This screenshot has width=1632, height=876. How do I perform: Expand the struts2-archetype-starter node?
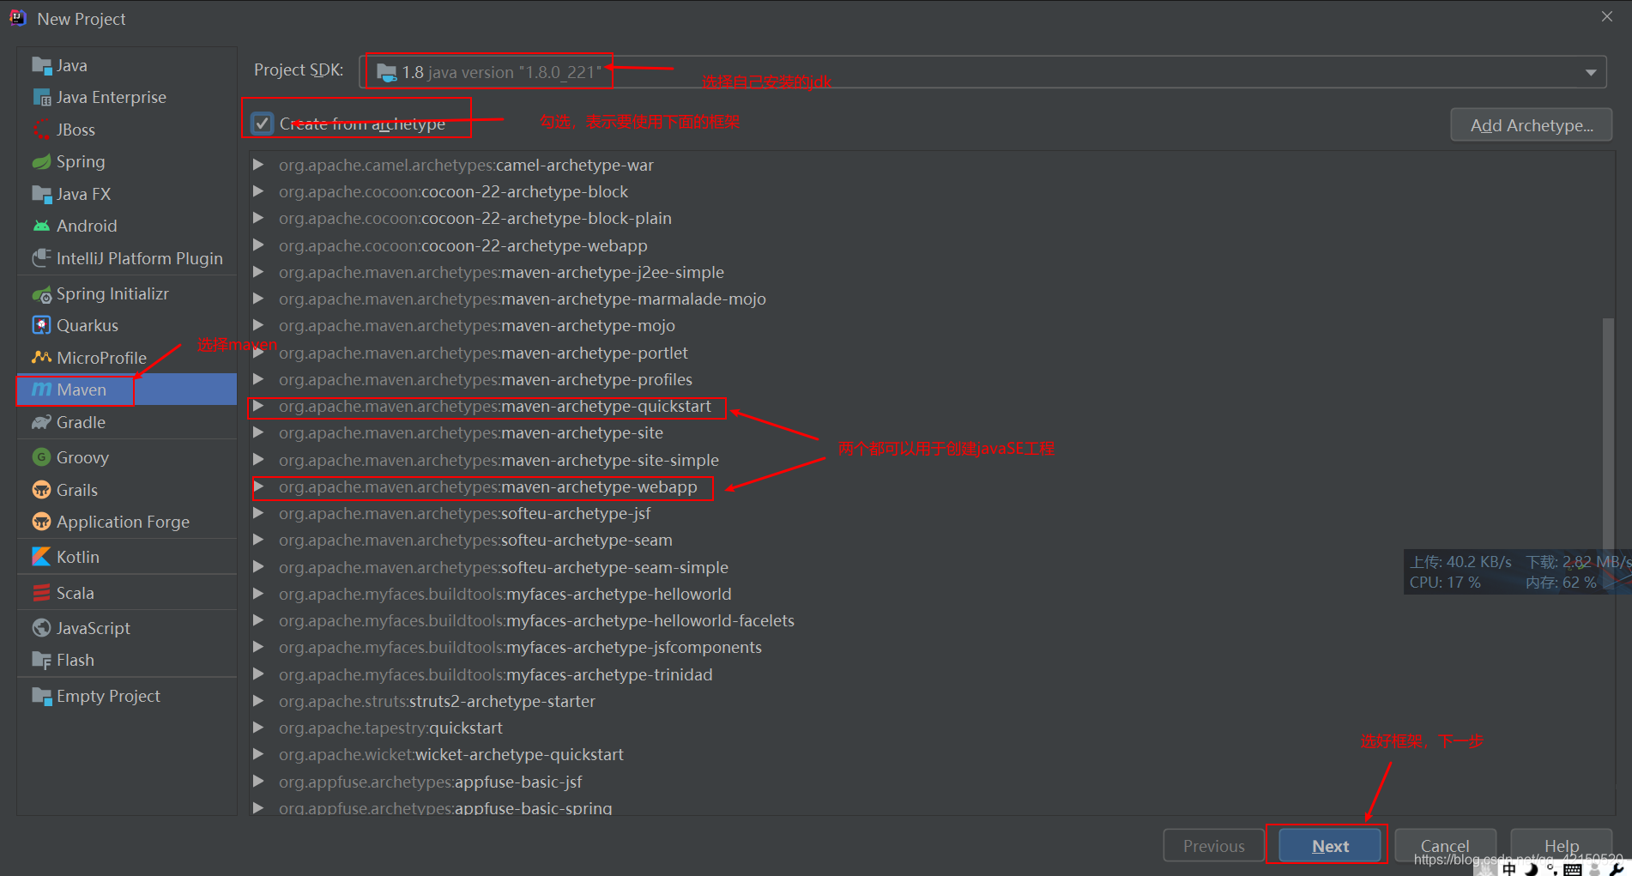[258, 701]
